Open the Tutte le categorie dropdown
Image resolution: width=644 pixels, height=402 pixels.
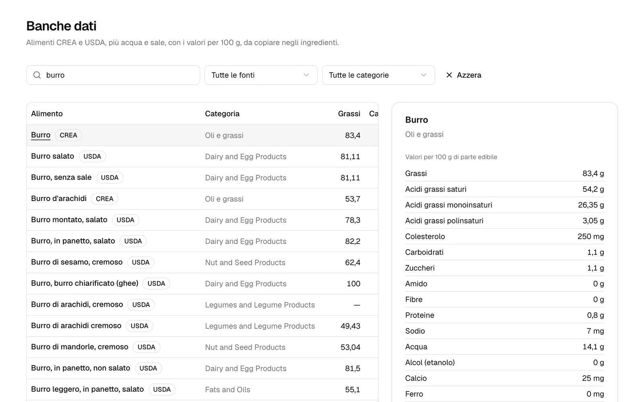point(378,75)
